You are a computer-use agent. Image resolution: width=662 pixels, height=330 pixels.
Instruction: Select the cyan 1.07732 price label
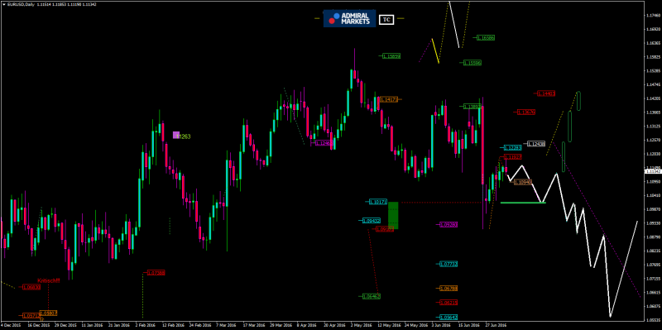pos(449,264)
